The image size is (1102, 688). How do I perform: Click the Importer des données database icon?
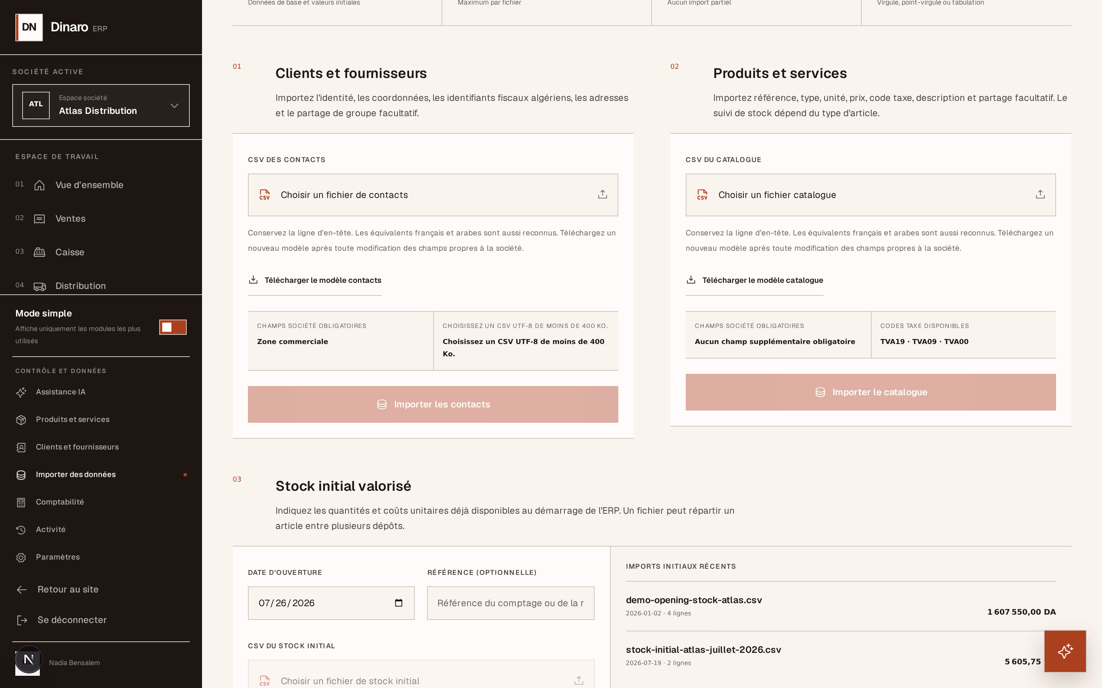(x=21, y=475)
